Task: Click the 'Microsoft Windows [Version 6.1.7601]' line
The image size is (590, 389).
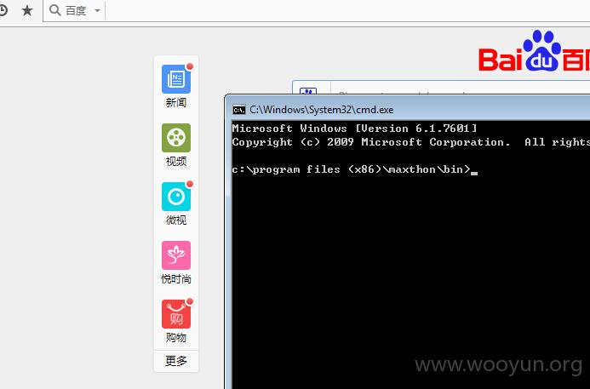Action: point(354,129)
